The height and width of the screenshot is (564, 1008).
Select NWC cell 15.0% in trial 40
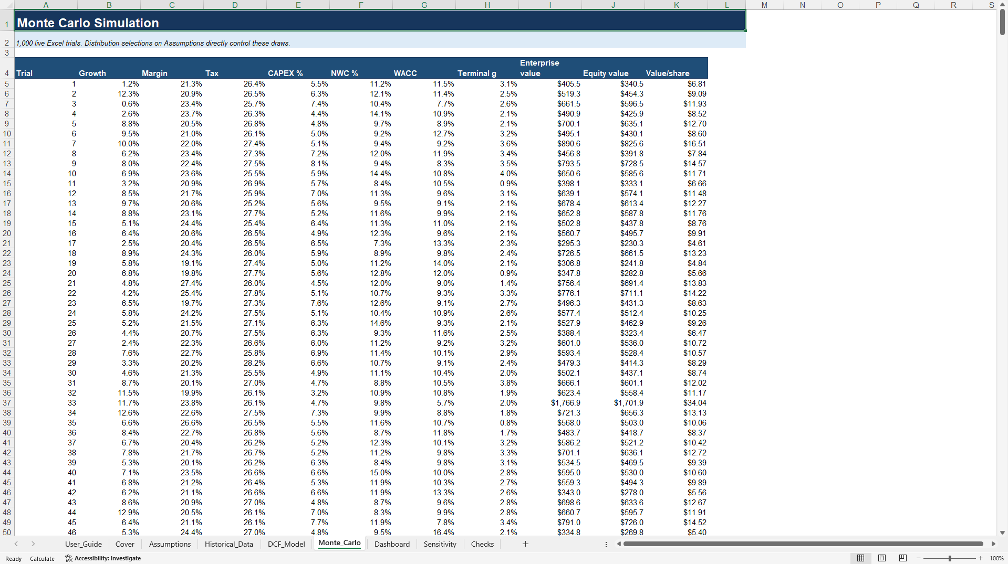pyautogui.click(x=361, y=473)
